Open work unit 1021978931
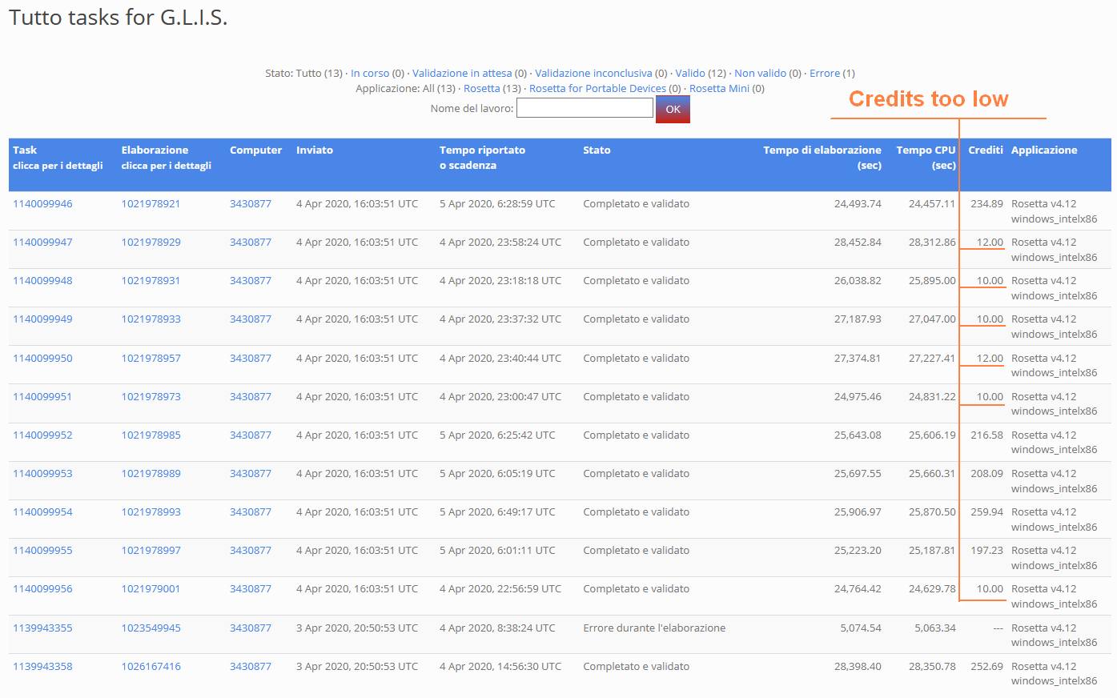Viewport: 1117px width, 698px height. 151,280
